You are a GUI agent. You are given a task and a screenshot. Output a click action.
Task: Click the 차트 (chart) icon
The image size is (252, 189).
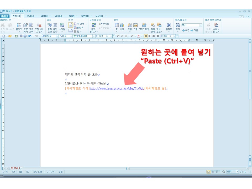click(122, 27)
